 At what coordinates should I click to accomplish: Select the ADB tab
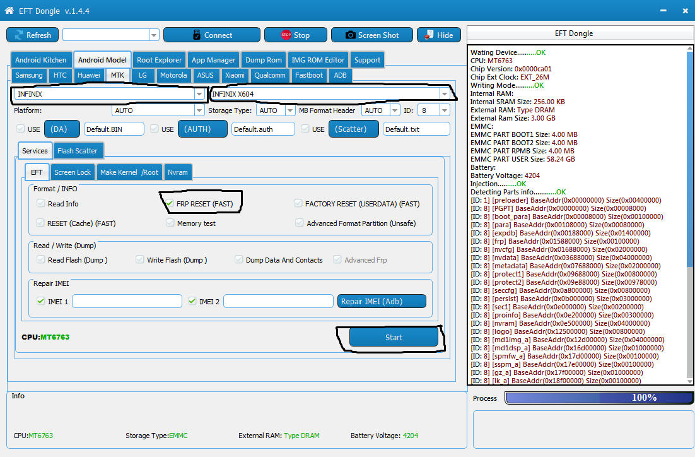point(341,75)
